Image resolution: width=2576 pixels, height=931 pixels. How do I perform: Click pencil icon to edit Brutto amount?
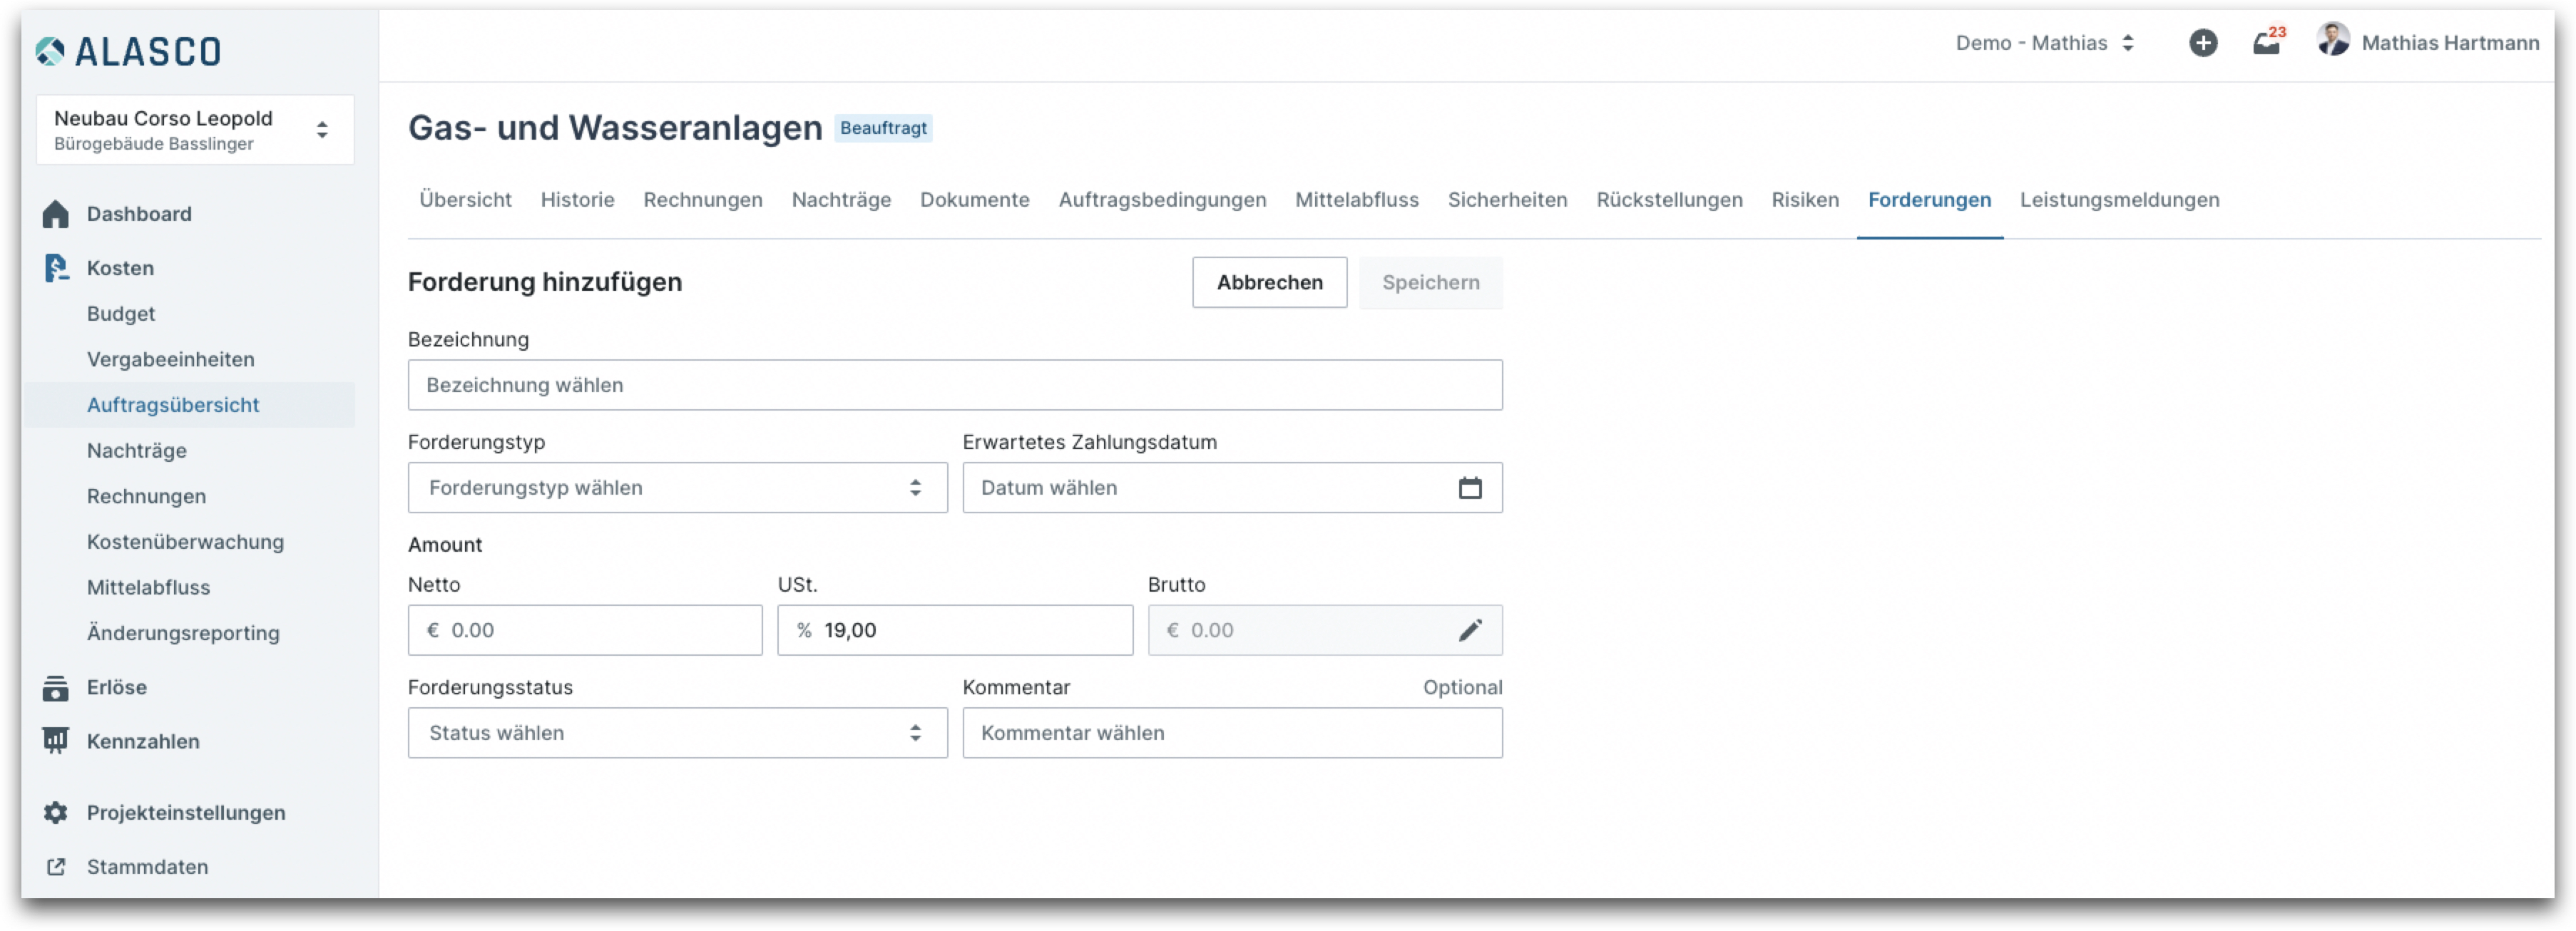[1469, 631]
